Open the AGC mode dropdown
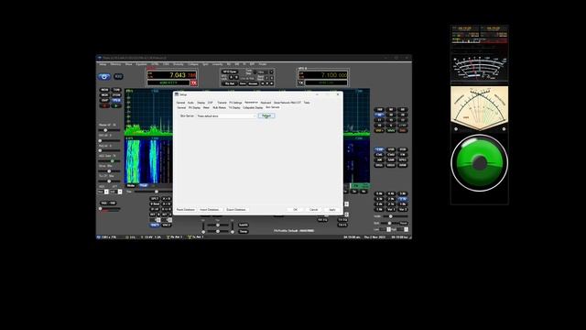This screenshot has width=586, height=330. pyautogui.click(x=103, y=192)
